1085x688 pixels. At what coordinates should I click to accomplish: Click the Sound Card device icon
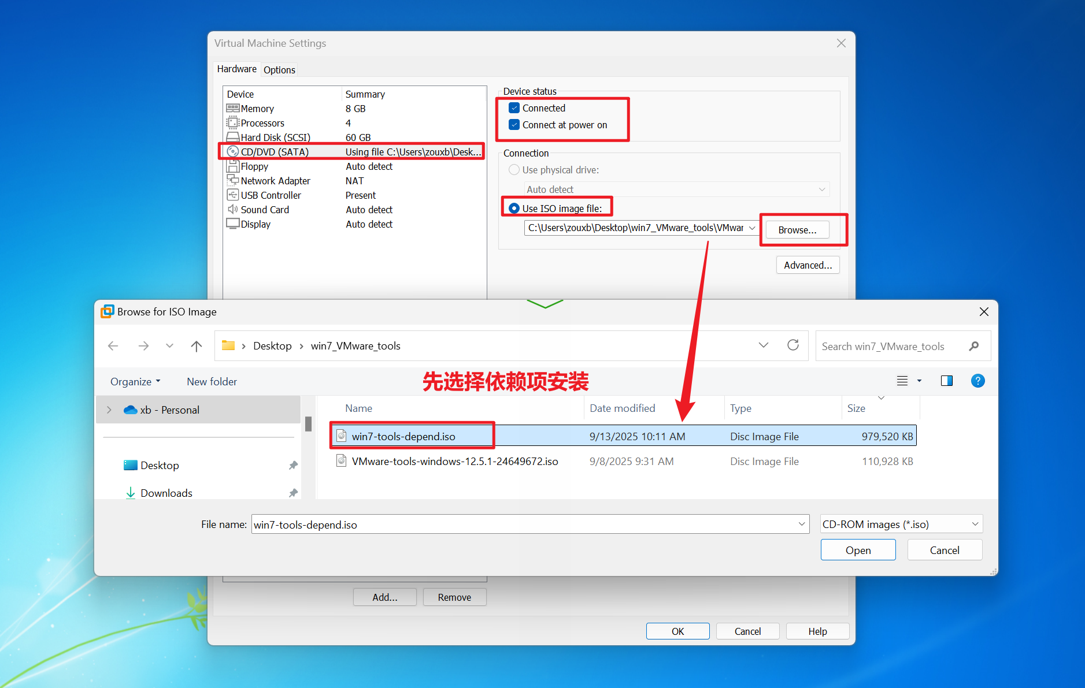[234, 209]
